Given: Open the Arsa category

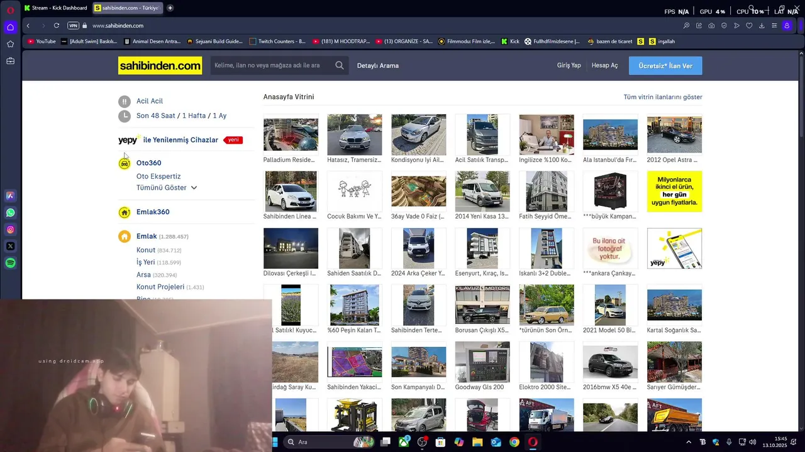Looking at the screenshot, I should pos(143,275).
